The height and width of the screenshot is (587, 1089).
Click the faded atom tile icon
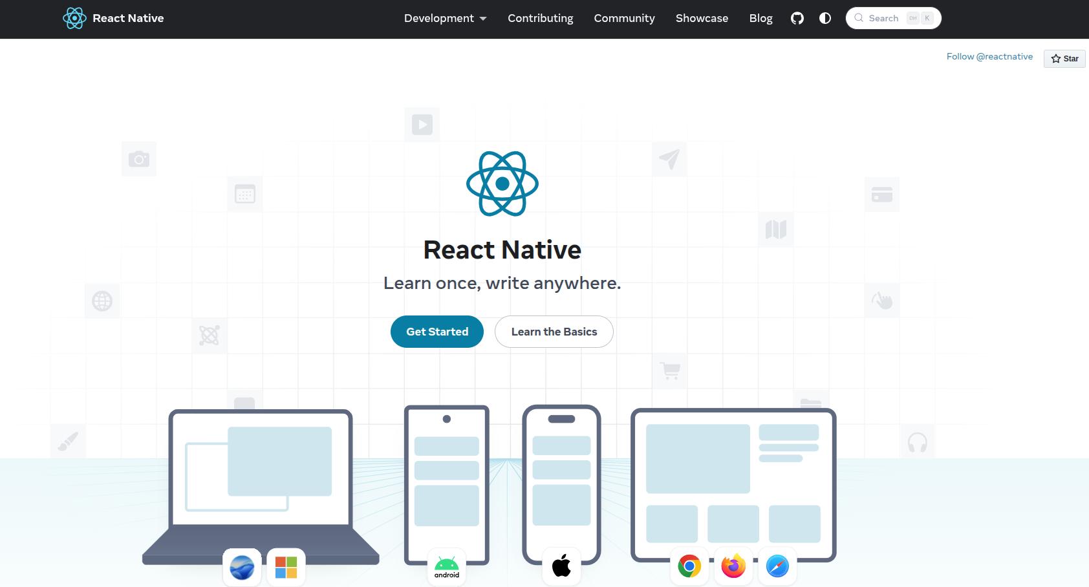point(210,336)
